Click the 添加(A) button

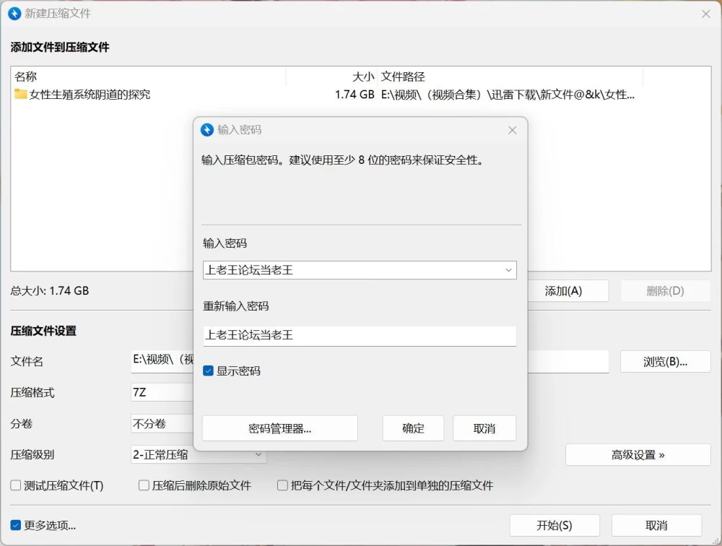point(567,291)
